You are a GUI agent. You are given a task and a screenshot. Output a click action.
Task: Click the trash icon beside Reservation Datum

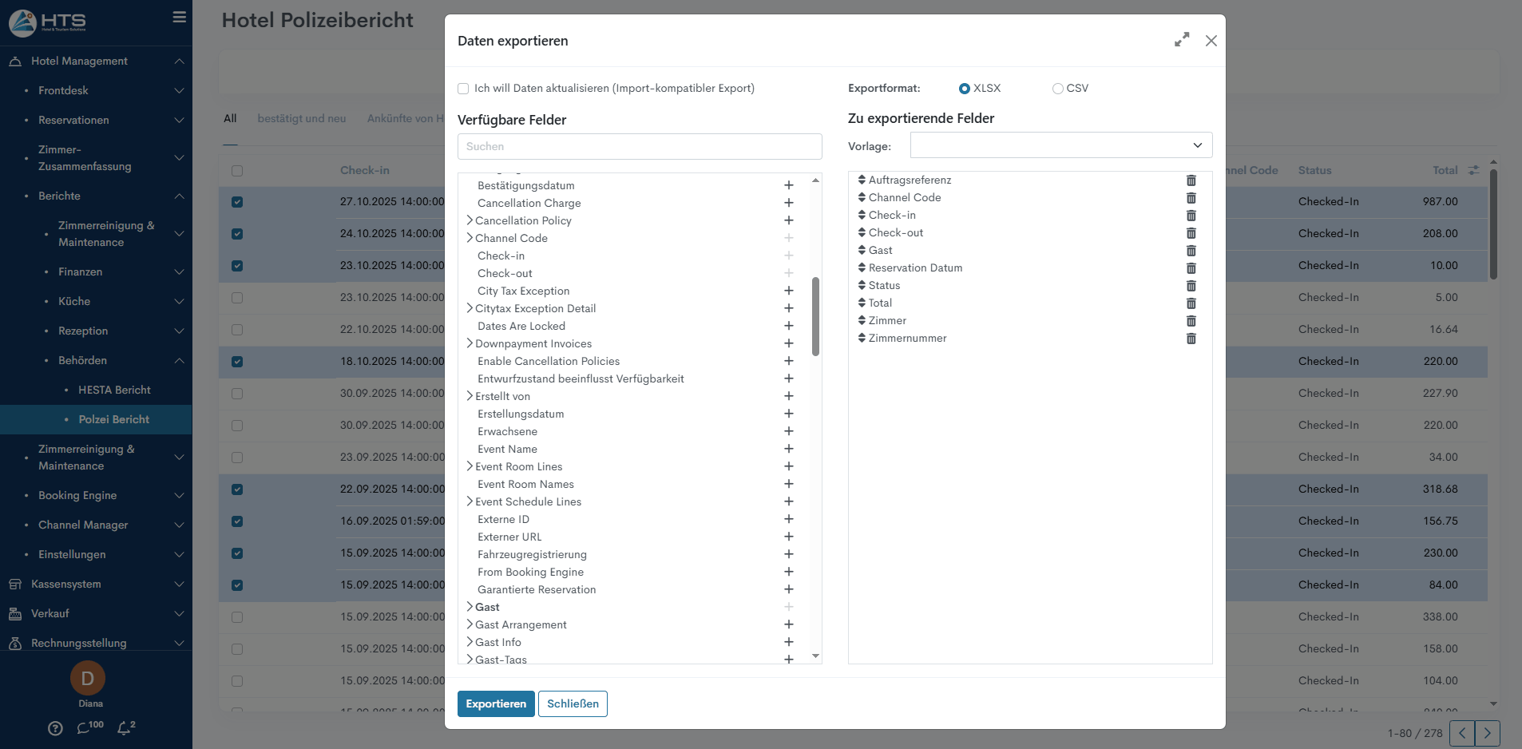(1191, 268)
